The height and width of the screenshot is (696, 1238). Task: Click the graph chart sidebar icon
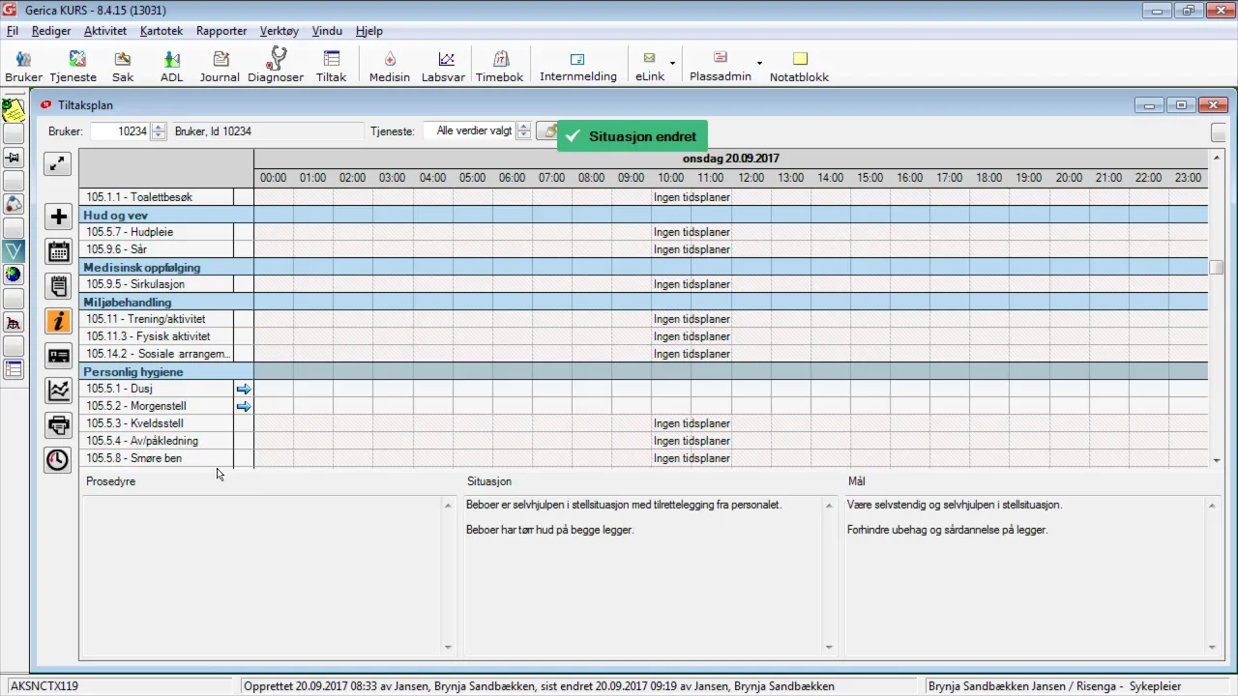59,391
